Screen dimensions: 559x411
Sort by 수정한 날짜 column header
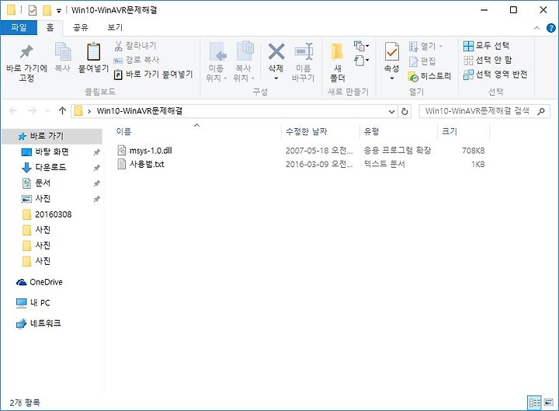point(306,131)
